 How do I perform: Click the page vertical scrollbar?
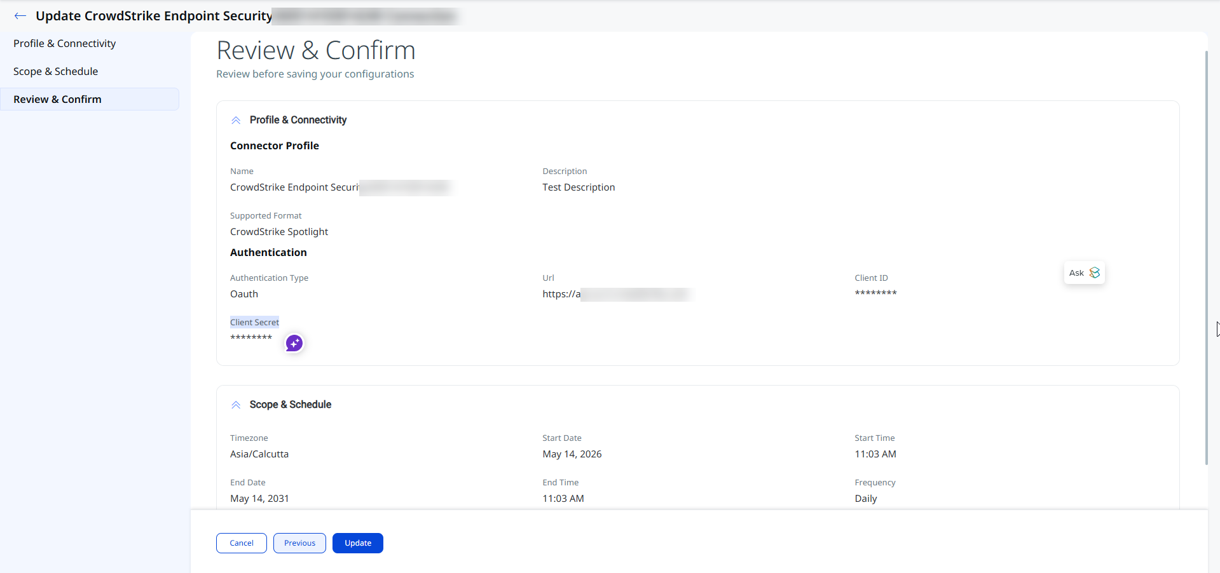pyautogui.click(x=1206, y=257)
